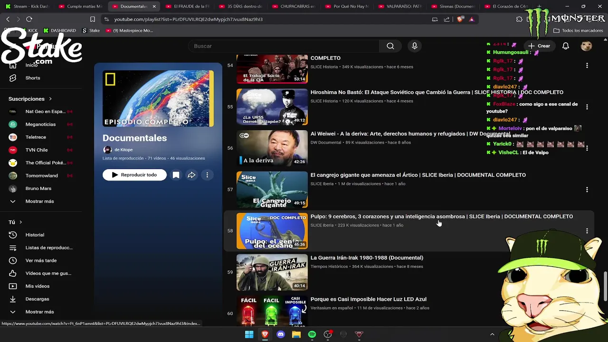
Task: Open more options for the Documentales playlist
Action: click(x=207, y=175)
